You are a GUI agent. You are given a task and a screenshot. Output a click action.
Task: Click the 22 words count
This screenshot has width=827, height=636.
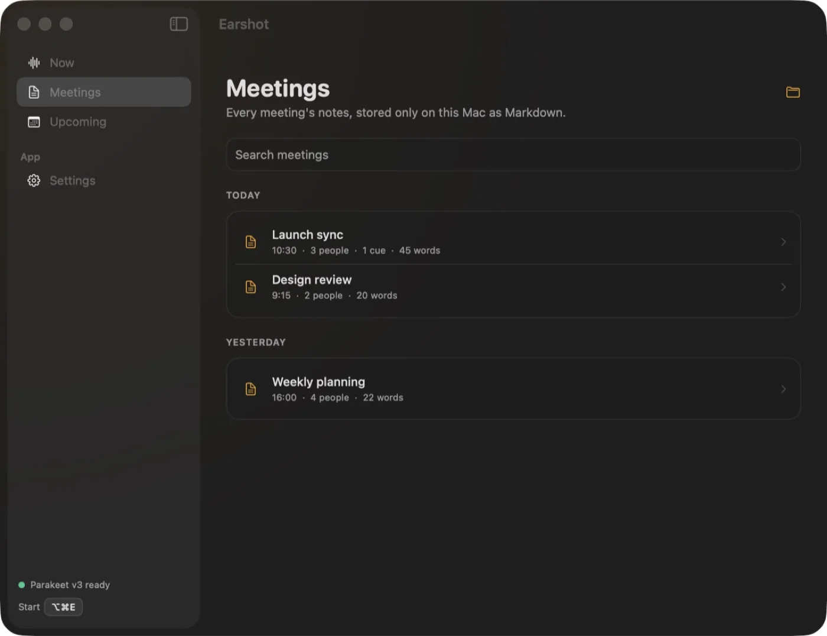383,398
